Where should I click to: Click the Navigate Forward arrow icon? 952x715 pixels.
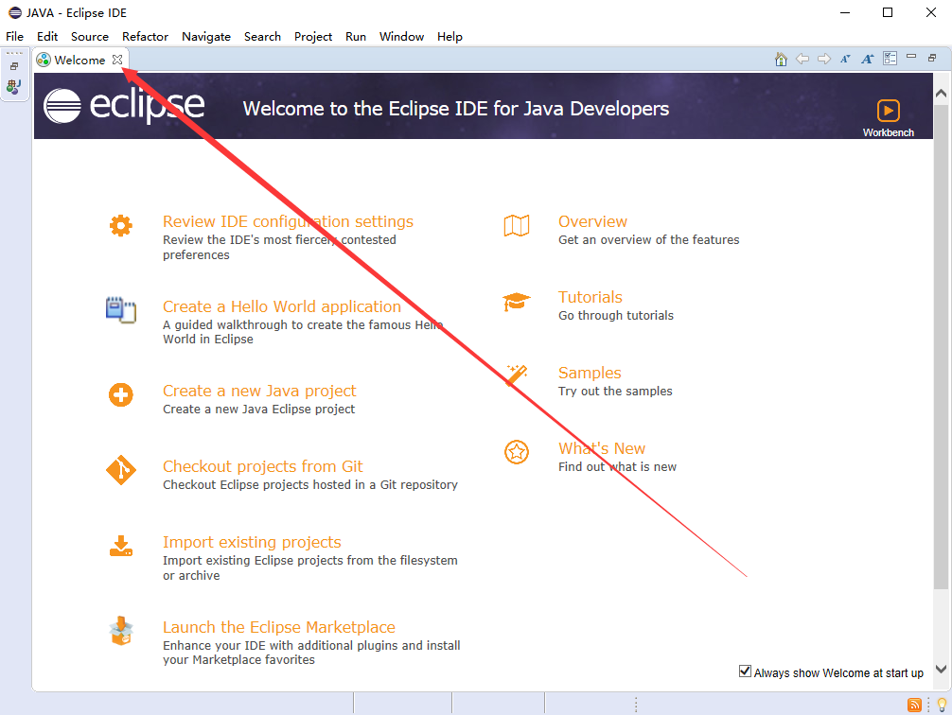click(x=824, y=59)
